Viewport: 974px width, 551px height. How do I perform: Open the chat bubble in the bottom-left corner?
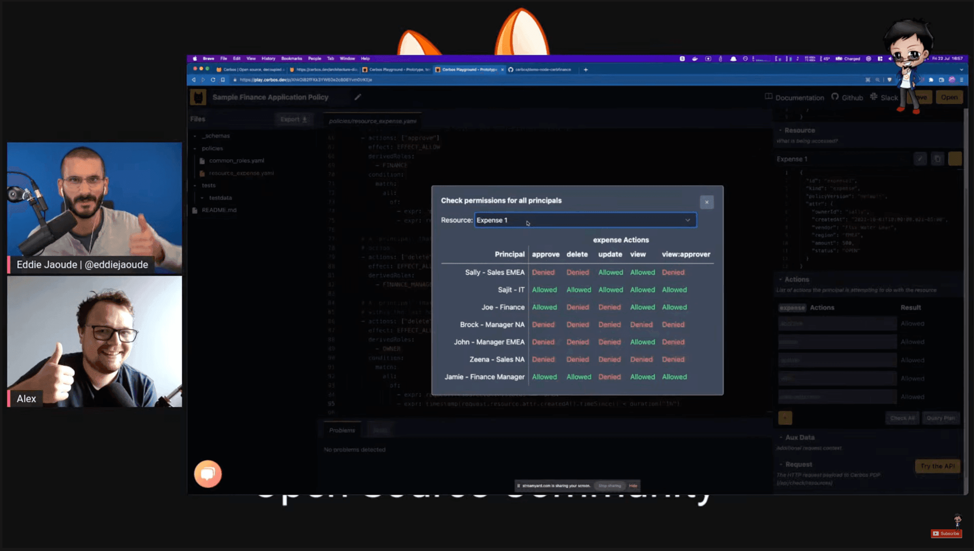(x=207, y=473)
